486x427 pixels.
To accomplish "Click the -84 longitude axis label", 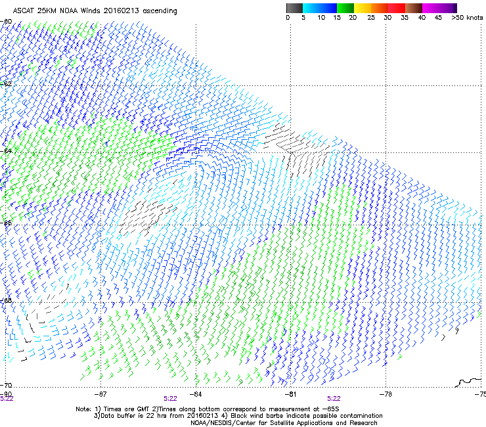I will [196, 394].
